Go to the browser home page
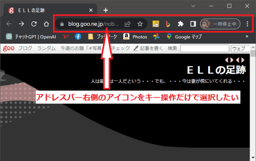The height and width of the screenshot is (161, 256). pyautogui.click(x=46, y=24)
